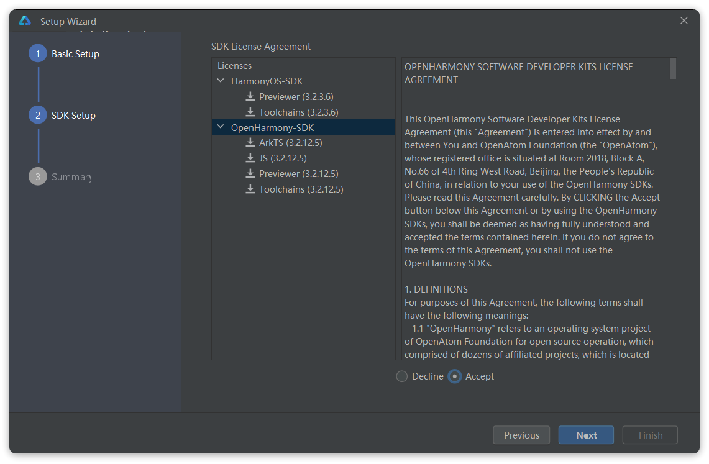Go to SDK Setup step

(73, 115)
